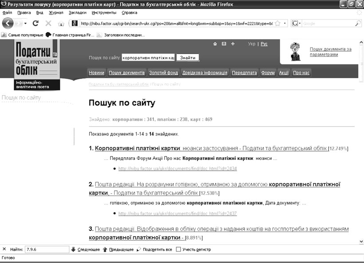Enable Учесть регистр checkbox
Viewport: 364px width, 263px height.
pos(178,249)
